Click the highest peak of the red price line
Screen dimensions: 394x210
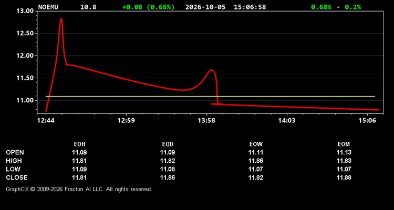pyautogui.click(x=61, y=19)
